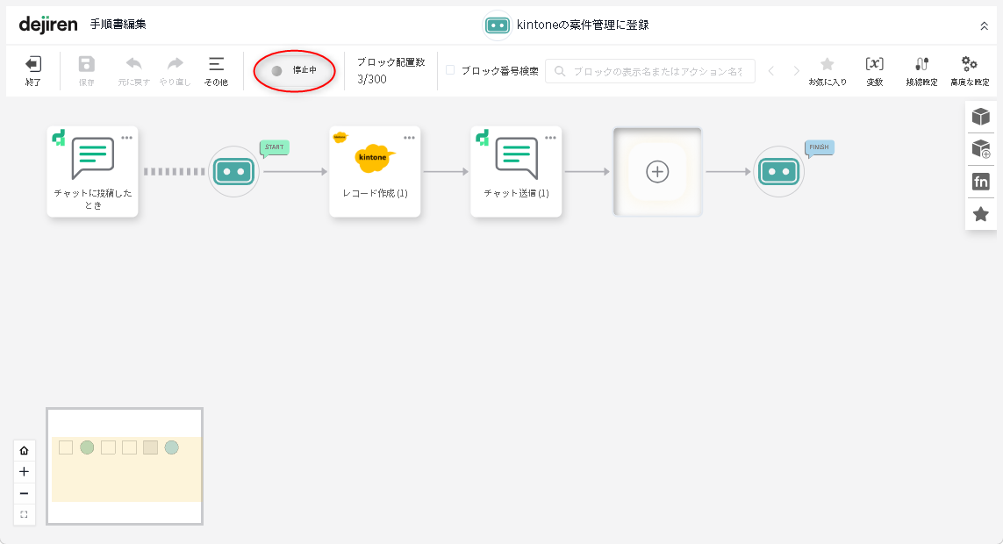
Task: Open options of チャットに投稿したとき block
Action: click(127, 138)
